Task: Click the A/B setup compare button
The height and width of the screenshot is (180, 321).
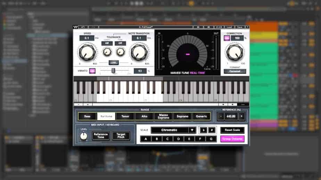Action: (219, 27)
